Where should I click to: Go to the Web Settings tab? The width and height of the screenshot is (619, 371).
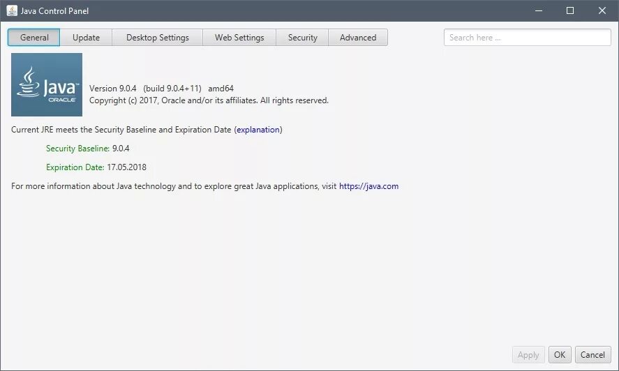[x=239, y=38]
